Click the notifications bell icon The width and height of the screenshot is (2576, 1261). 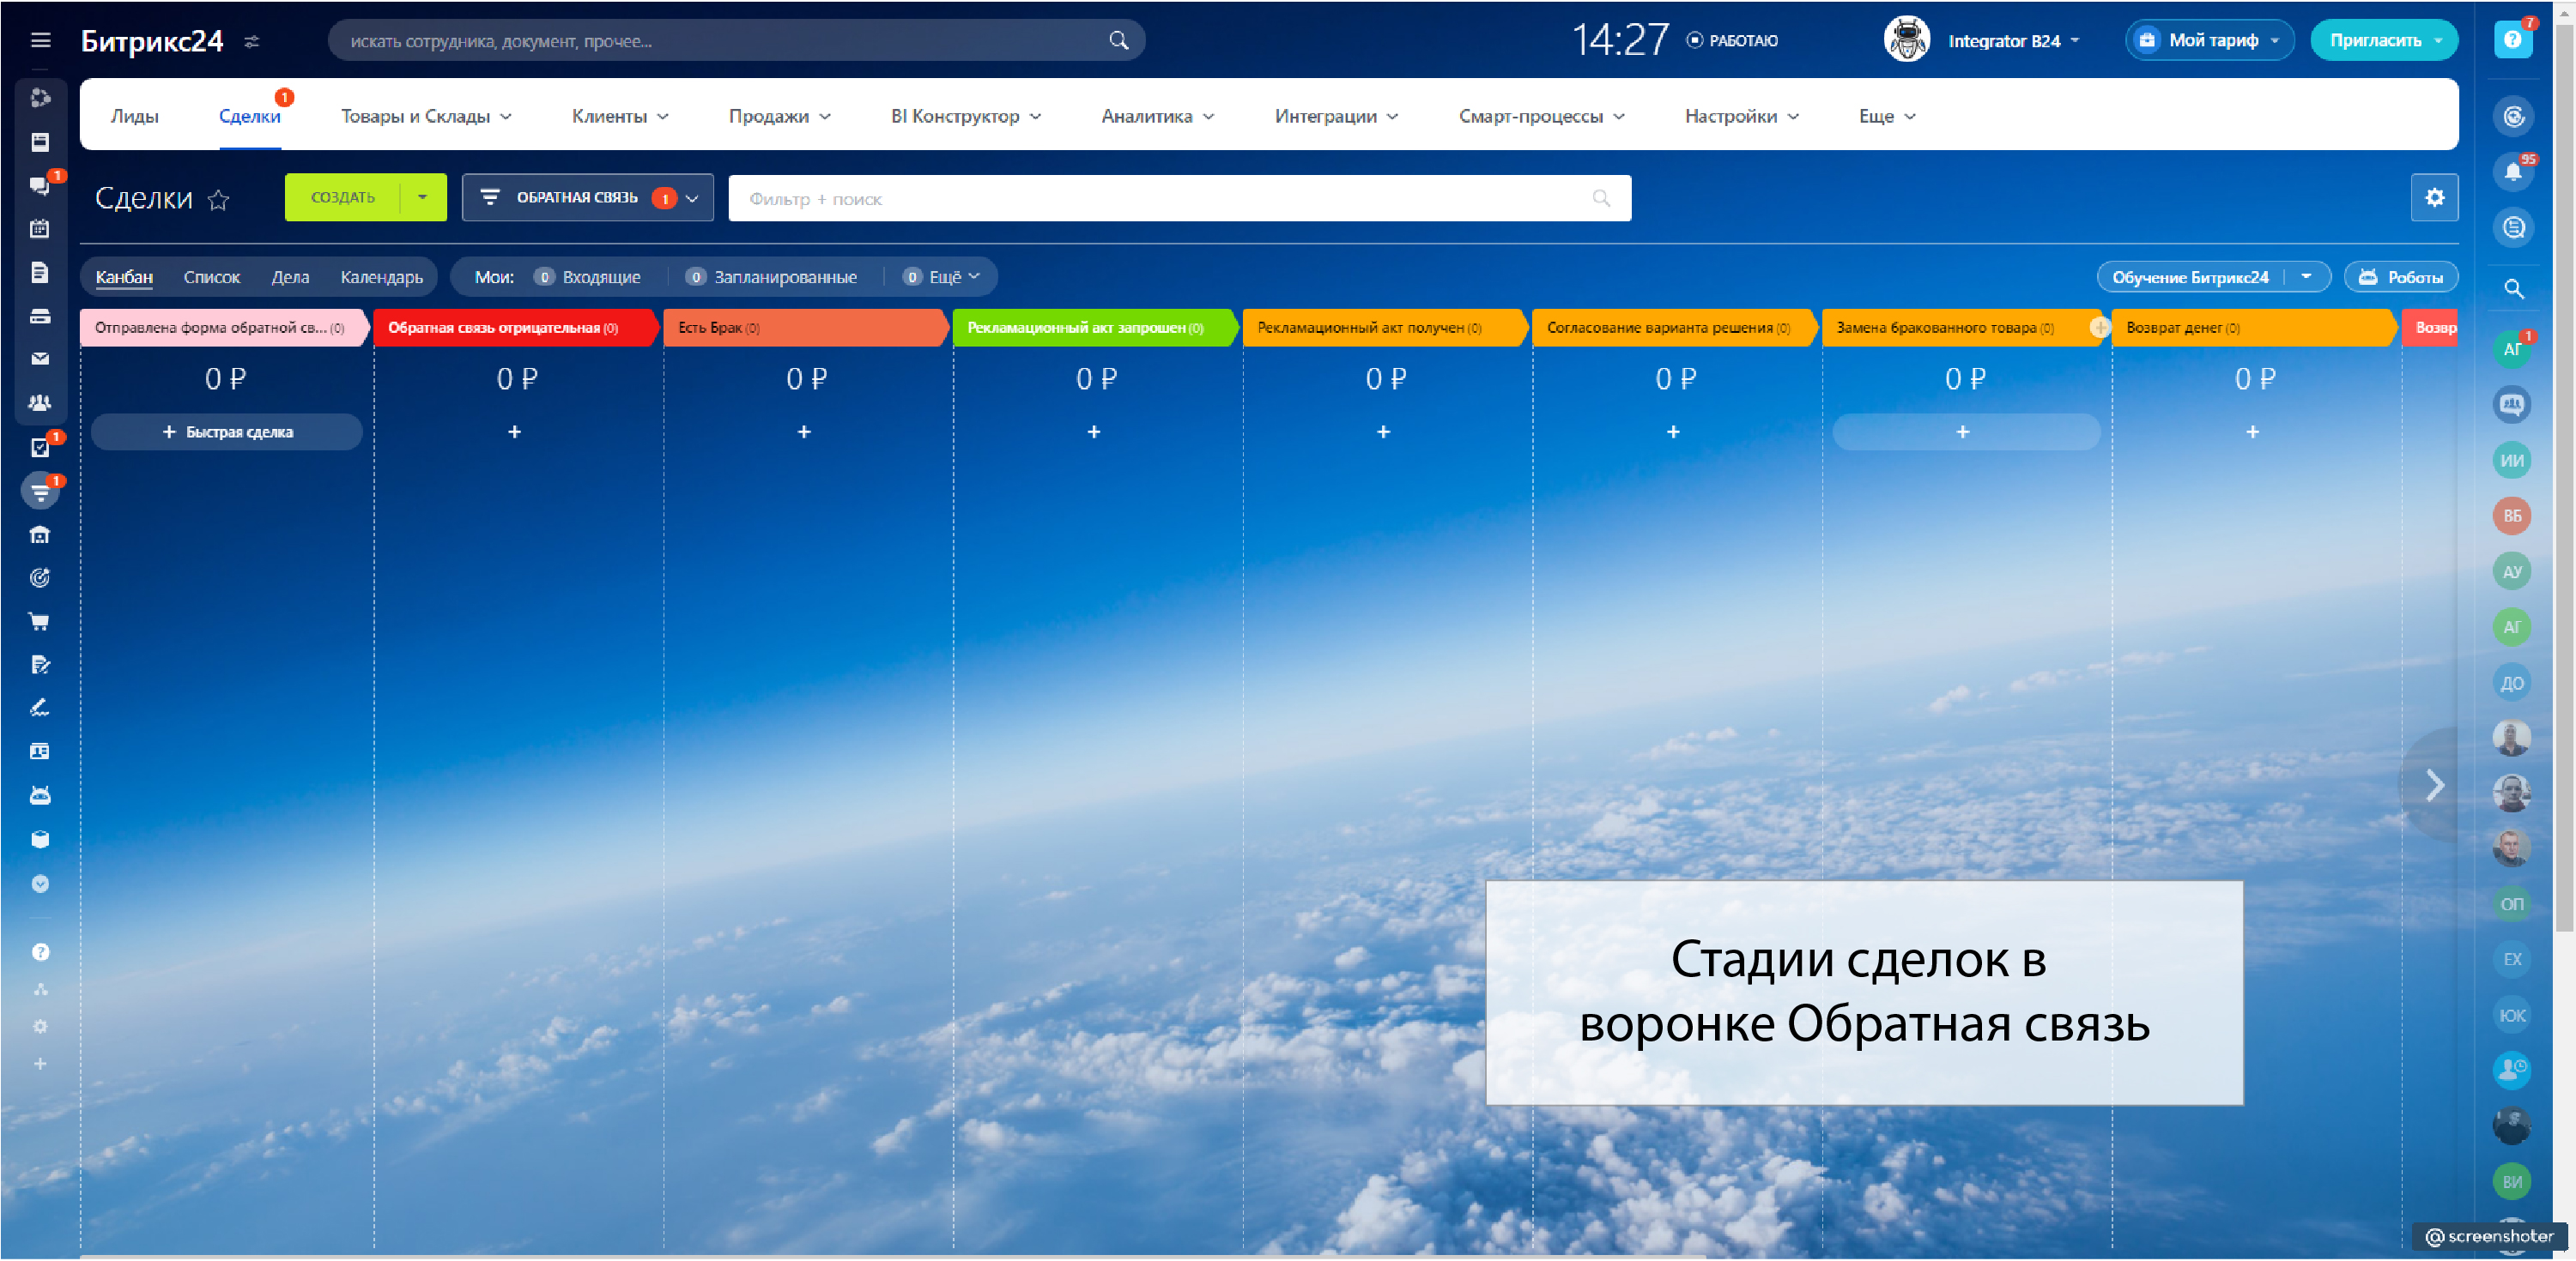pos(2512,172)
